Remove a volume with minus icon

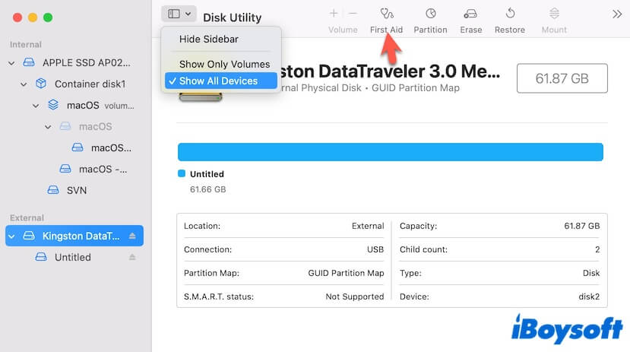coord(353,14)
